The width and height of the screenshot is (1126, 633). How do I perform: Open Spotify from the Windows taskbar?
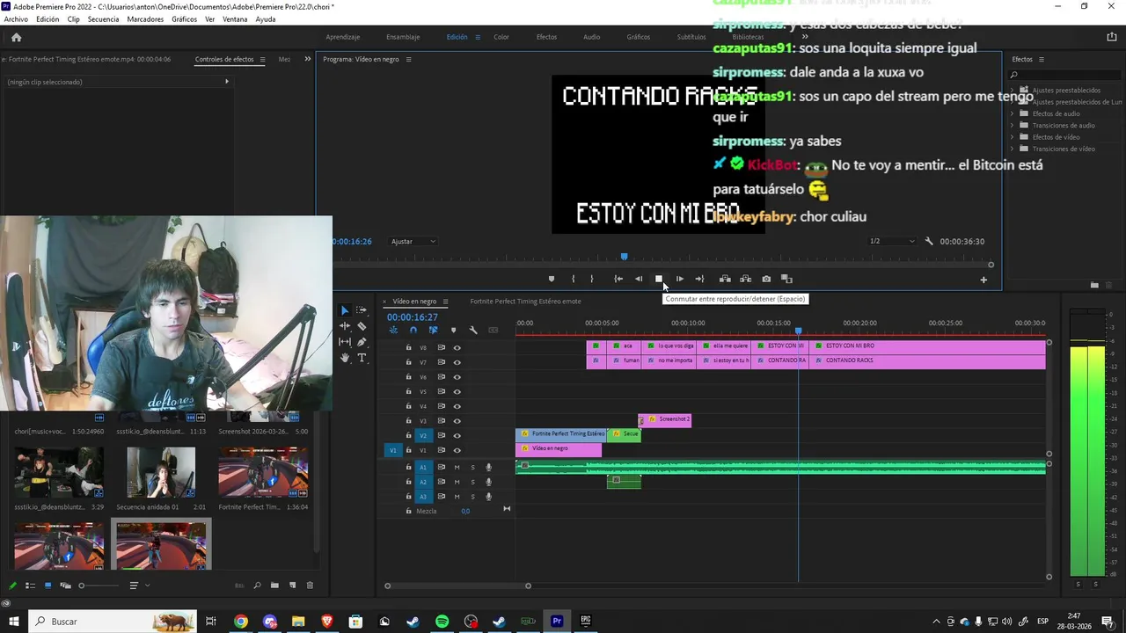(442, 622)
